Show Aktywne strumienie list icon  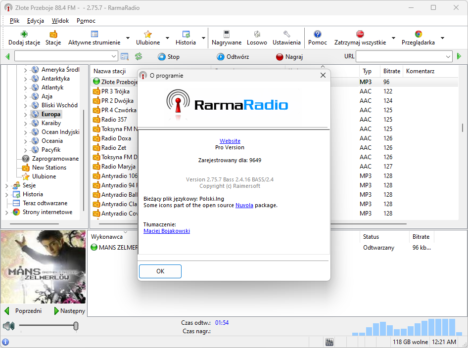94,34
